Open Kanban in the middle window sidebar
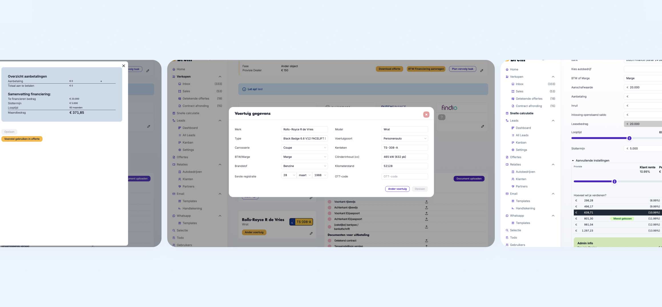 point(188,142)
